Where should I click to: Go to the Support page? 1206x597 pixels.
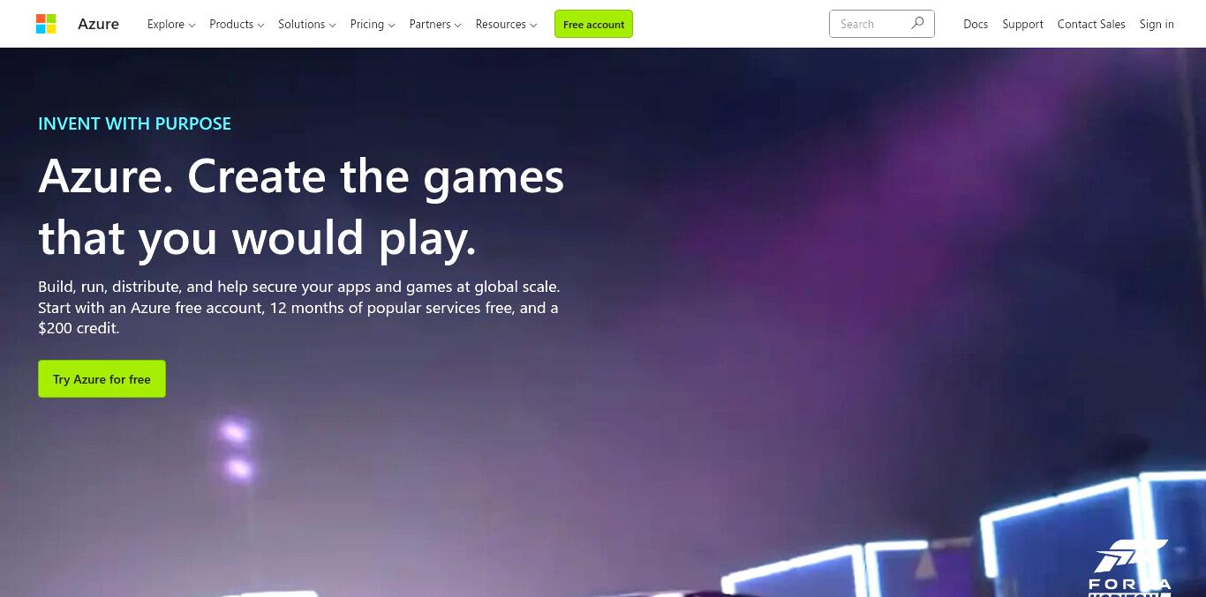pyautogui.click(x=1022, y=24)
